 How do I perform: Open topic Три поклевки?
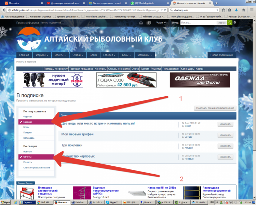72,145
